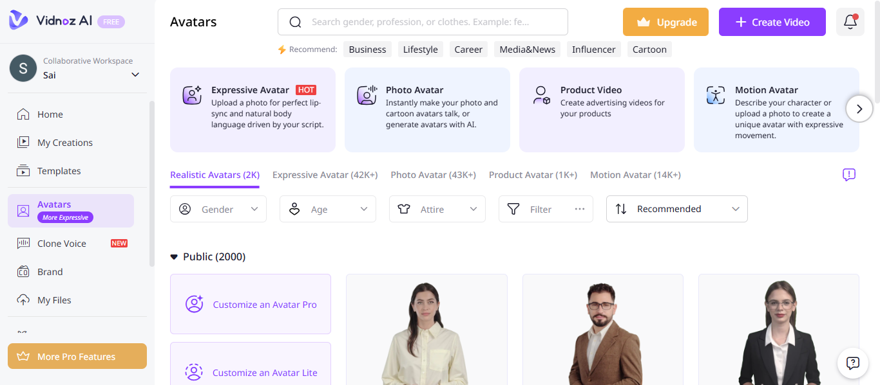Select the Business recommend tag
This screenshot has width=880, height=385.
click(x=367, y=49)
